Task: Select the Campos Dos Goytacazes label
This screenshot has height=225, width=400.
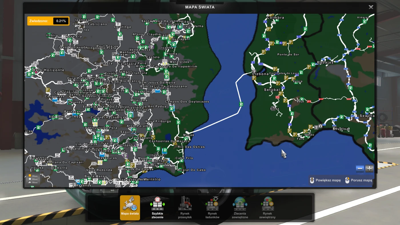Action: click(x=187, y=102)
